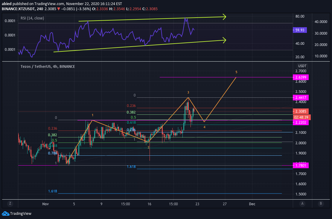The width and height of the screenshot is (332, 219).
Task: Click the Elliott wave 3 label
Action: [188, 92]
